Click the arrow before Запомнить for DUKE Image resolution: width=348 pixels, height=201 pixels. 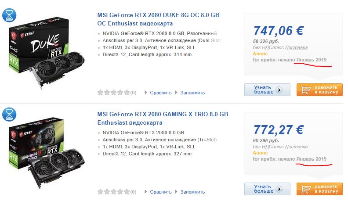click(177, 93)
